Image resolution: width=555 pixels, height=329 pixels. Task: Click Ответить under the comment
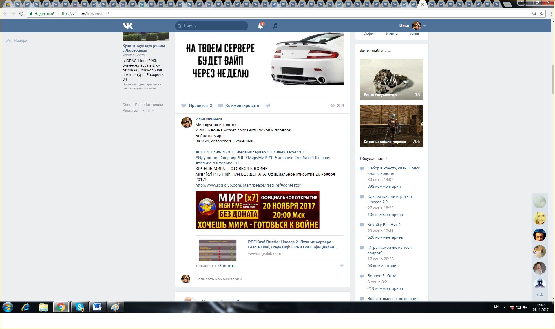tap(227, 266)
